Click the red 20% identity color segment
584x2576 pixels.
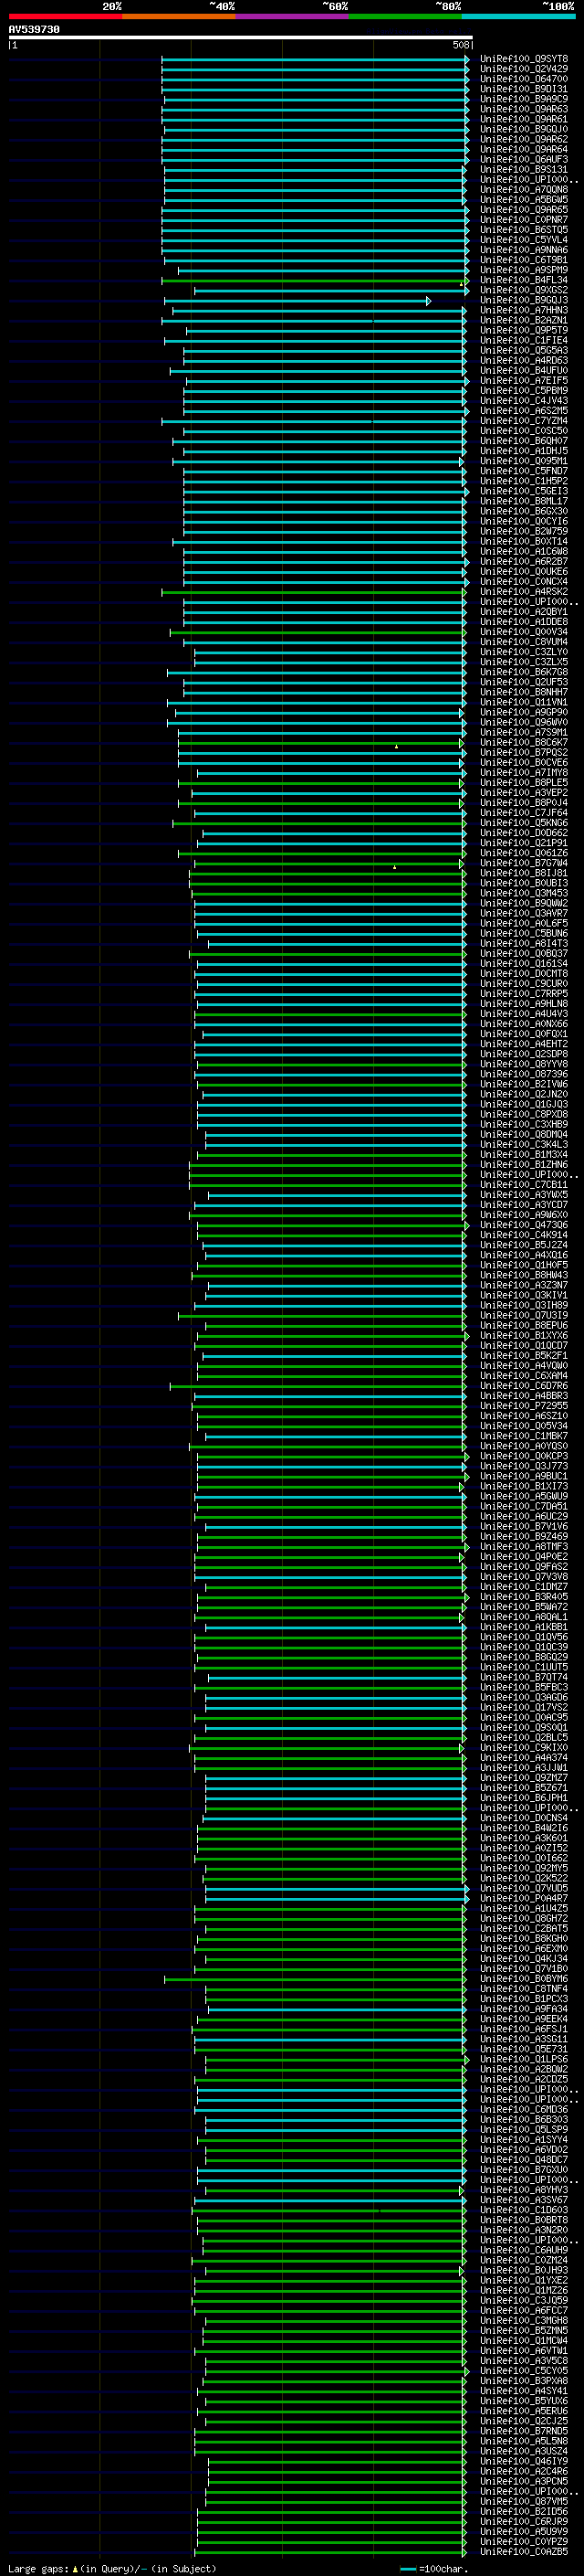65,16
